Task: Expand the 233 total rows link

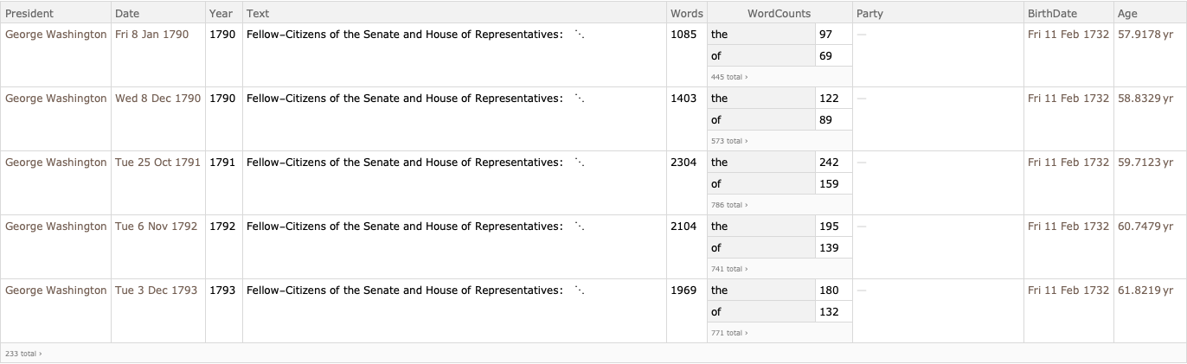Action: tap(23, 354)
